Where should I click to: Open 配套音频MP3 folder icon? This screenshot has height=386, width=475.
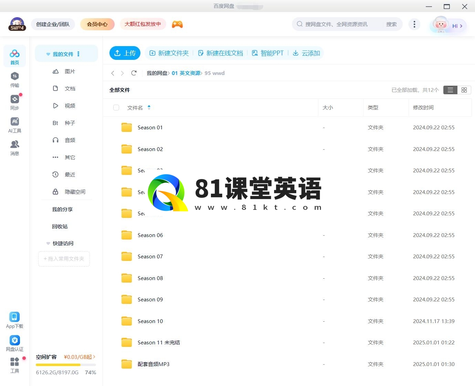pyautogui.click(x=127, y=364)
